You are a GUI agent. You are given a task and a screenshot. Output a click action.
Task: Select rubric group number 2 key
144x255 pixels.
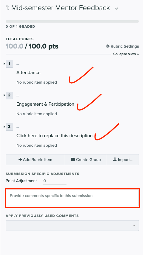click(x=9, y=95)
